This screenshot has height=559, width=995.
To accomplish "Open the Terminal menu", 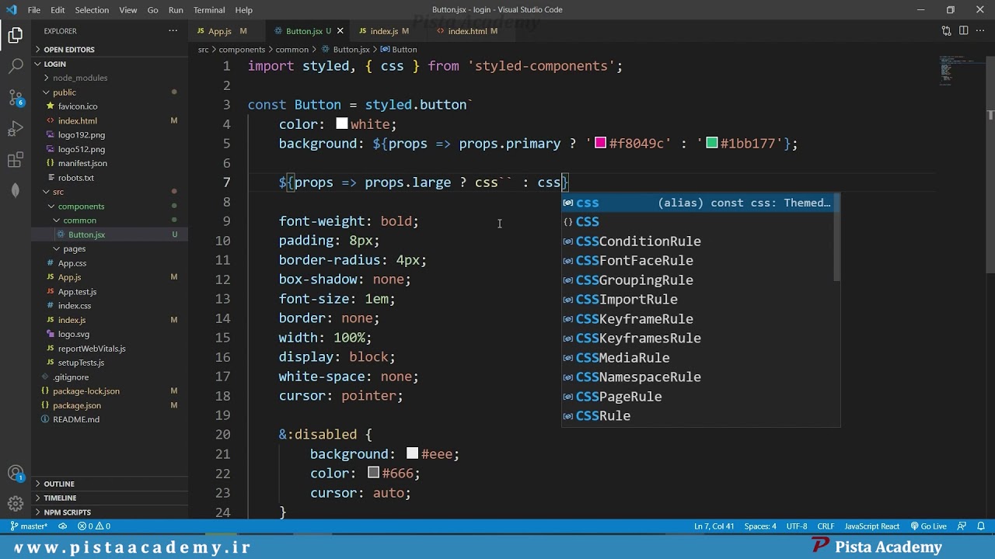I will pos(209,10).
